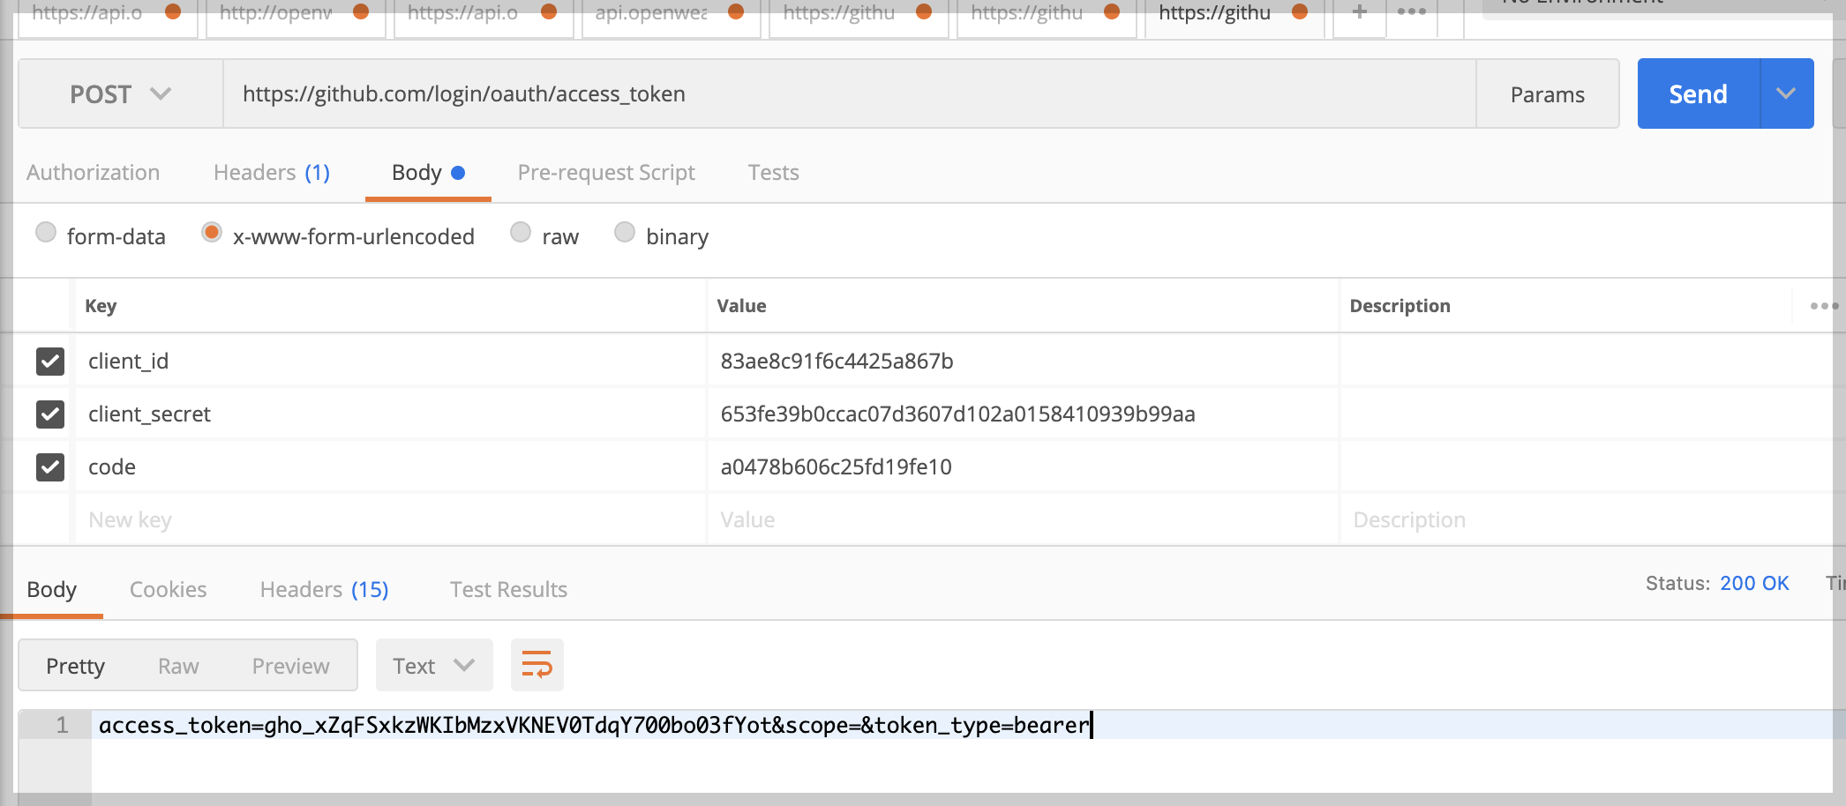Click the request URL field
Image resolution: width=1846 pixels, height=806 pixels.
point(850,93)
